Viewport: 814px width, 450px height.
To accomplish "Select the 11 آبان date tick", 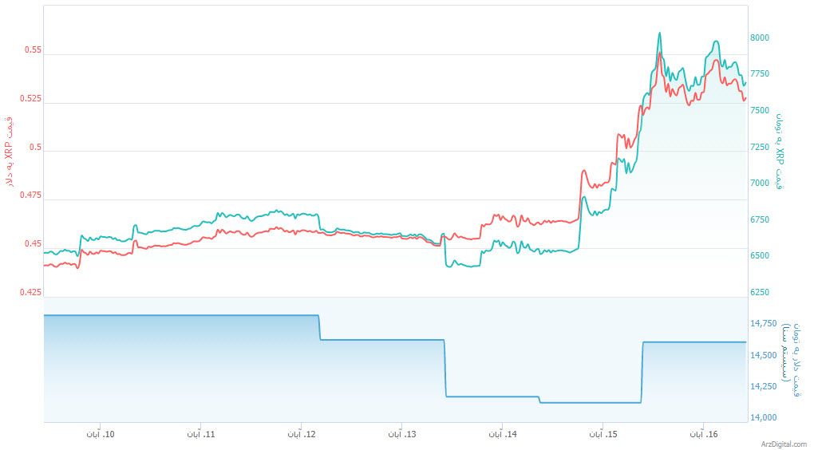I will tap(200, 435).
